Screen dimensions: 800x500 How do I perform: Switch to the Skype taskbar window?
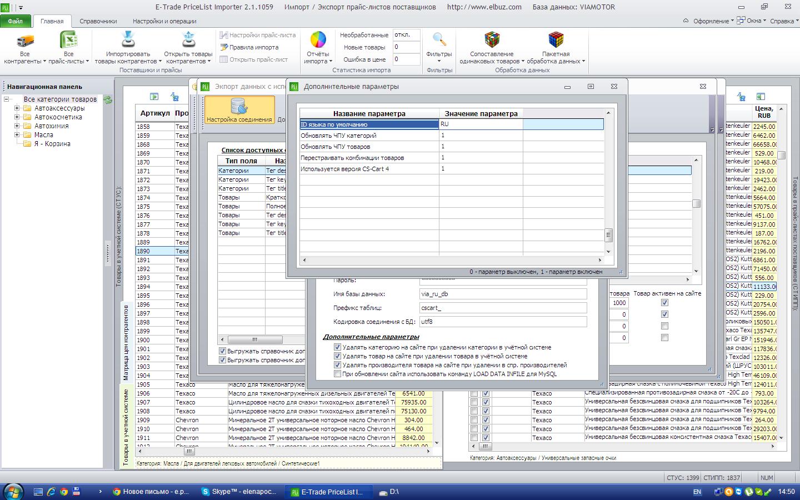241,492
